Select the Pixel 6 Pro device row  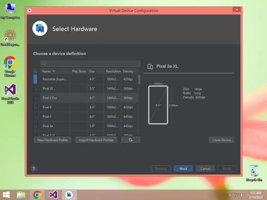(89, 98)
